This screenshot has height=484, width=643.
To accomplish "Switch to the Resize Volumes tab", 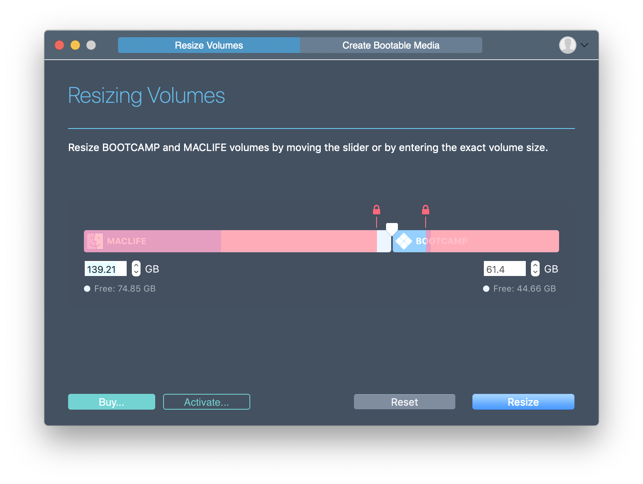I will (209, 45).
